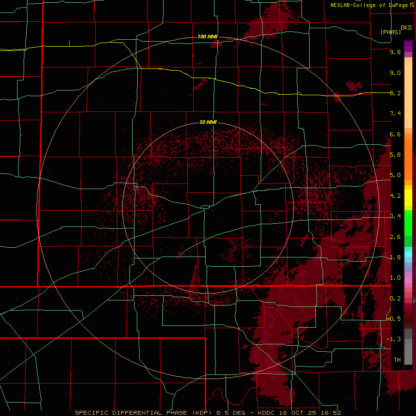Click the "100 NMI" range ring label
Image resolution: width=416 pixels, height=416 pixels.
point(208,37)
